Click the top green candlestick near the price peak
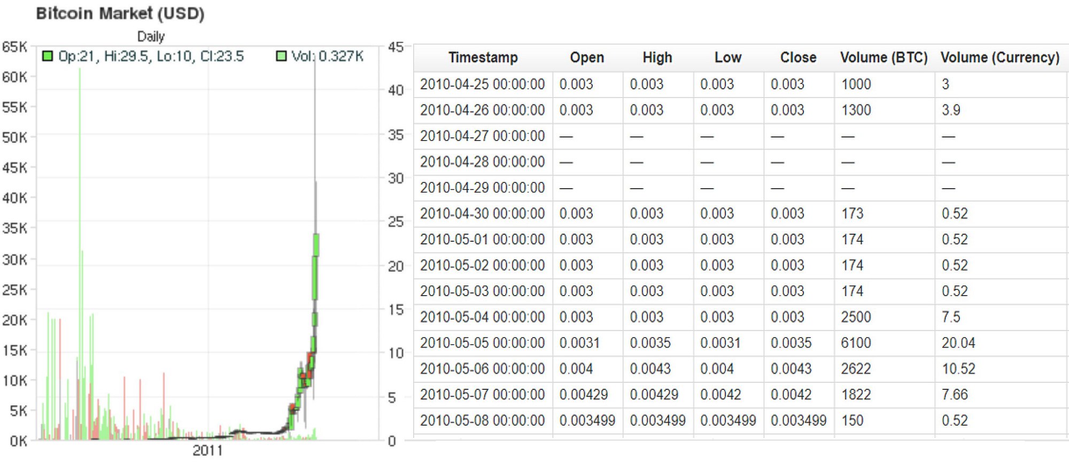The width and height of the screenshot is (1069, 462). (x=316, y=245)
